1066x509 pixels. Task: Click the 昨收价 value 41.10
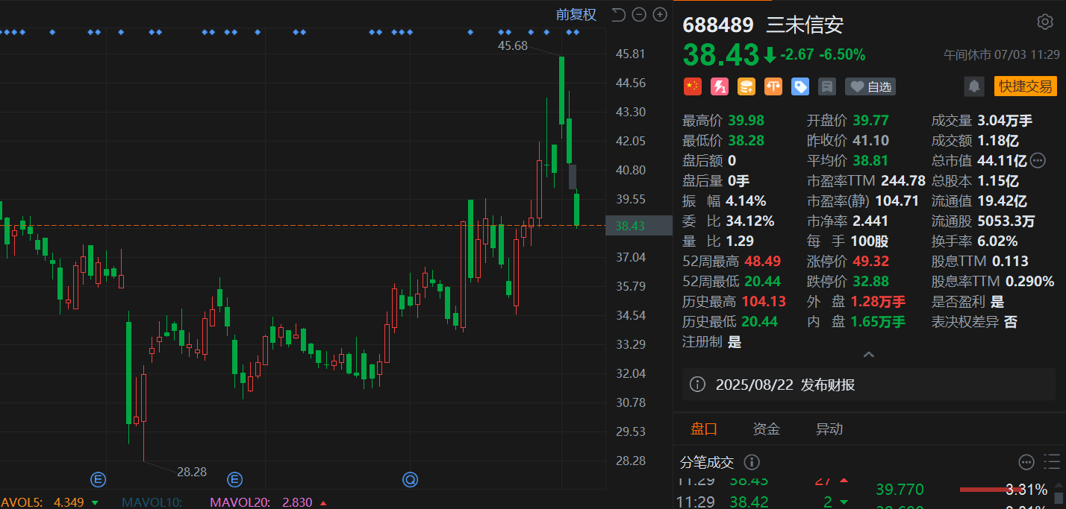click(x=870, y=140)
